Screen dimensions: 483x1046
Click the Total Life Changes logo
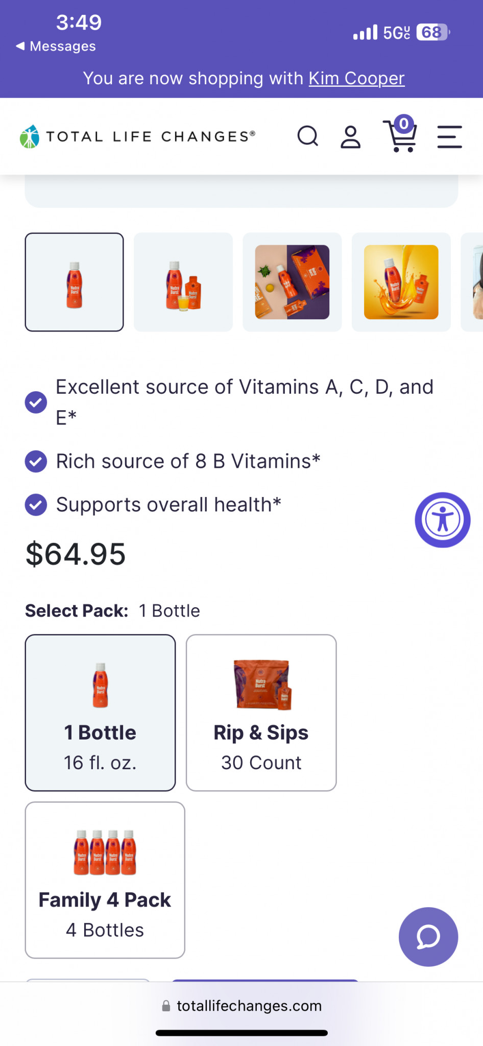(137, 136)
